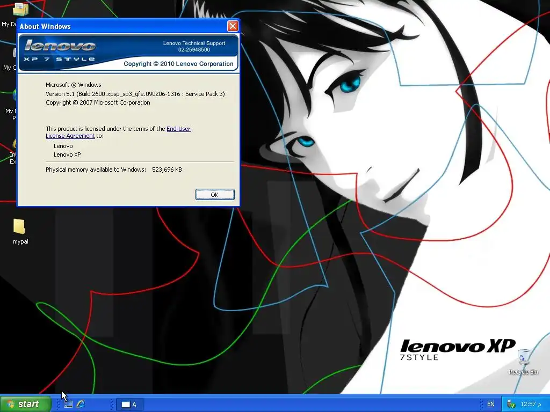Select Internet Explorer desktop label
550x412 pixels.
point(13,158)
